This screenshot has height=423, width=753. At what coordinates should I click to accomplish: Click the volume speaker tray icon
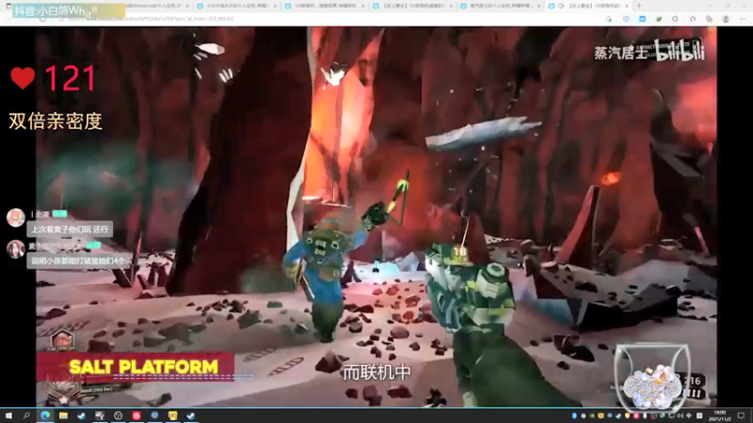pos(680,415)
